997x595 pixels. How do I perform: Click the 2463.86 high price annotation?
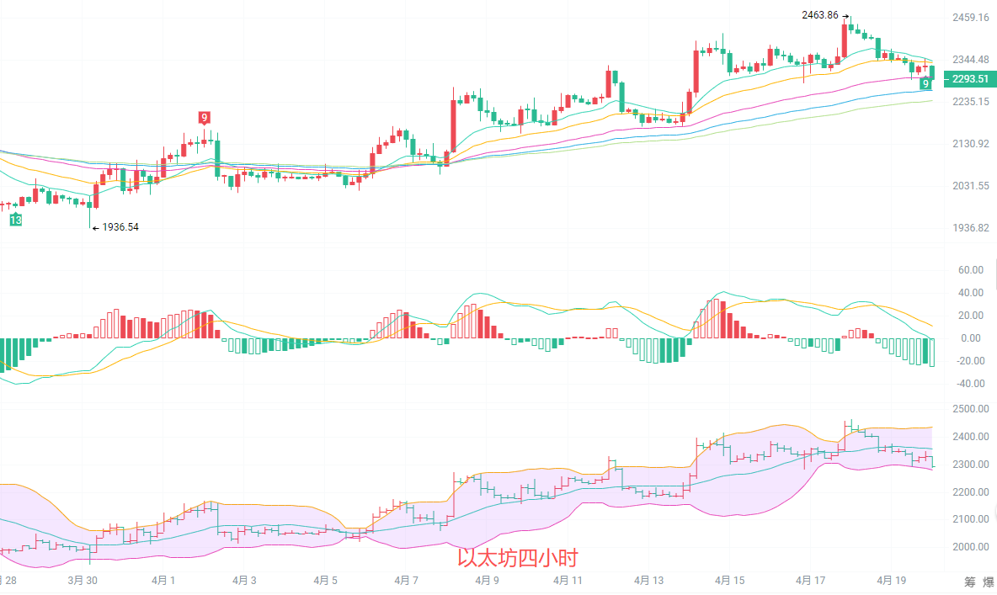[x=821, y=15]
